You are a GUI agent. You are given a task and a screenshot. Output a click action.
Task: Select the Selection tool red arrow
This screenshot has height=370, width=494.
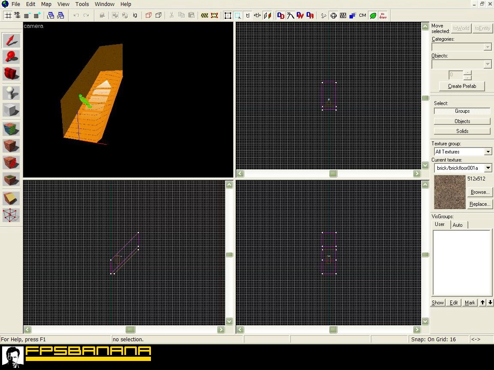(11, 41)
